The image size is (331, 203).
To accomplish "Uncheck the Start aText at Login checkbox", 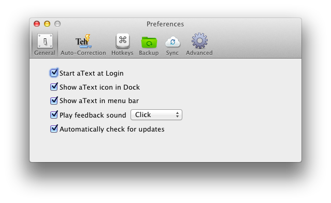I will coord(54,73).
